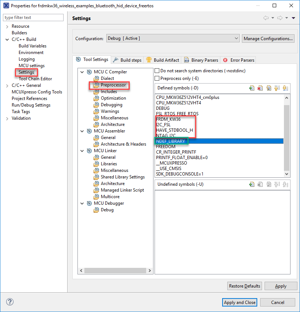Click the tool tree horizontal scrollbar
The width and height of the screenshot is (300, 312).
tap(115, 271)
